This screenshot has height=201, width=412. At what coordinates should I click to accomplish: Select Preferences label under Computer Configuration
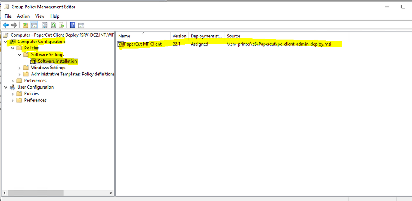tap(35, 81)
